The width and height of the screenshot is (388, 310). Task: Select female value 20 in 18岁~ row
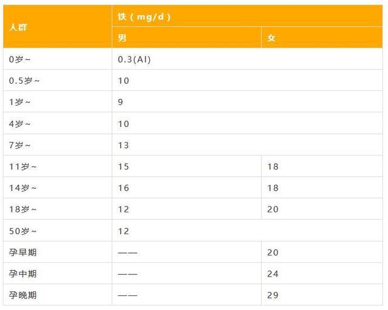click(273, 209)
